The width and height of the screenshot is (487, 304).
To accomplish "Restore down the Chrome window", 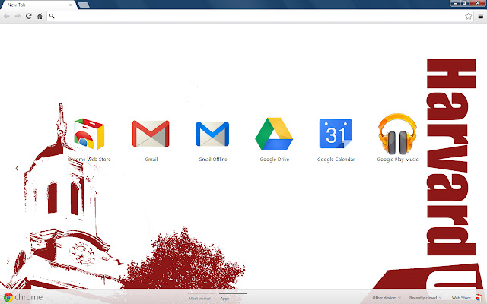I will (x=465, y=3).
